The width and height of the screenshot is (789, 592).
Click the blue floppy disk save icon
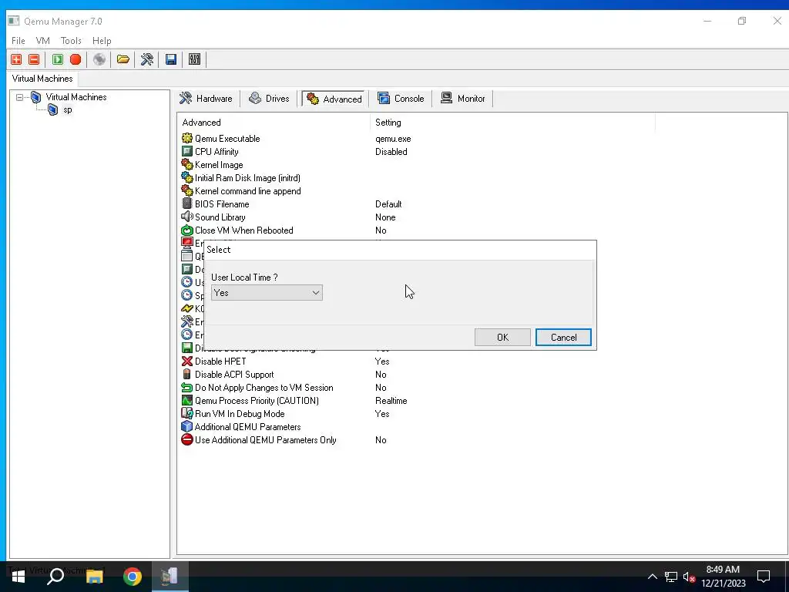coord(170,59)
